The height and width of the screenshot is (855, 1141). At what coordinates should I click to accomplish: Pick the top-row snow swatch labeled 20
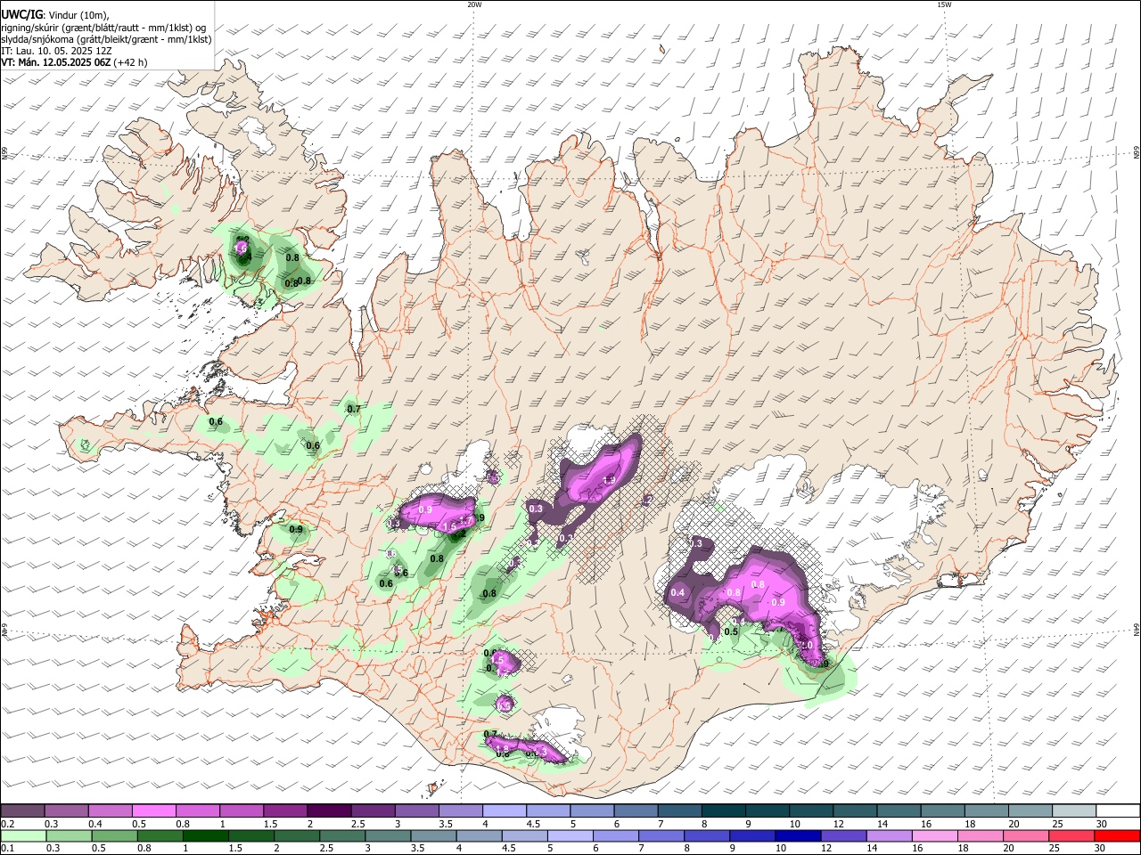1030,811
